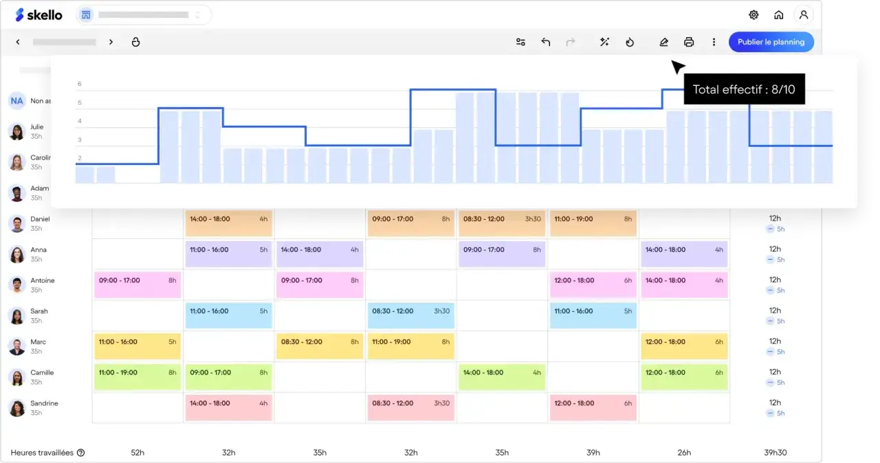Click the 52h daily total
Image resolution: width=880 pixels, height=463 pixels.
(x=137, y=453)
